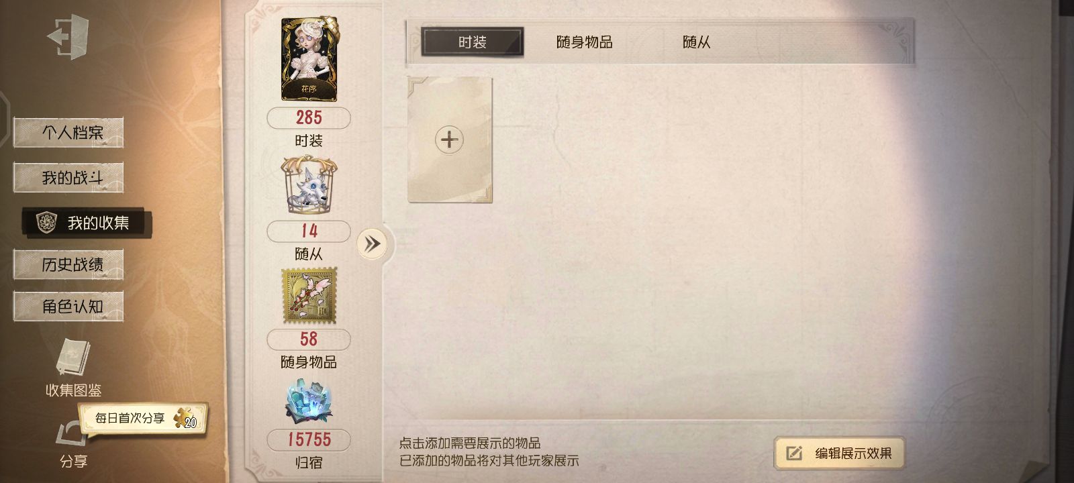Switch to the 时装 tab
Image resolution: width=1074 pixels, height=483 pixels.
(x=472, y=42)
